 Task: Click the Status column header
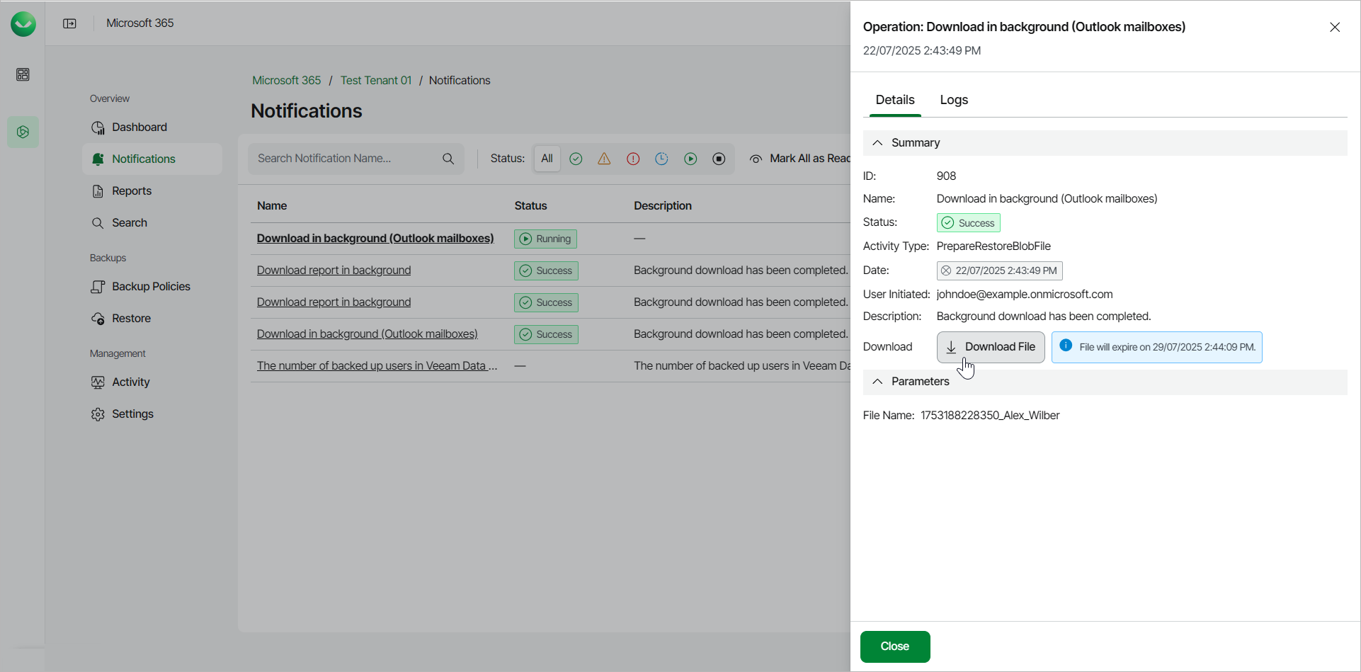530,205
